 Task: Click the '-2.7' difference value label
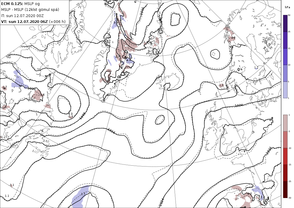tap(249, 194)
